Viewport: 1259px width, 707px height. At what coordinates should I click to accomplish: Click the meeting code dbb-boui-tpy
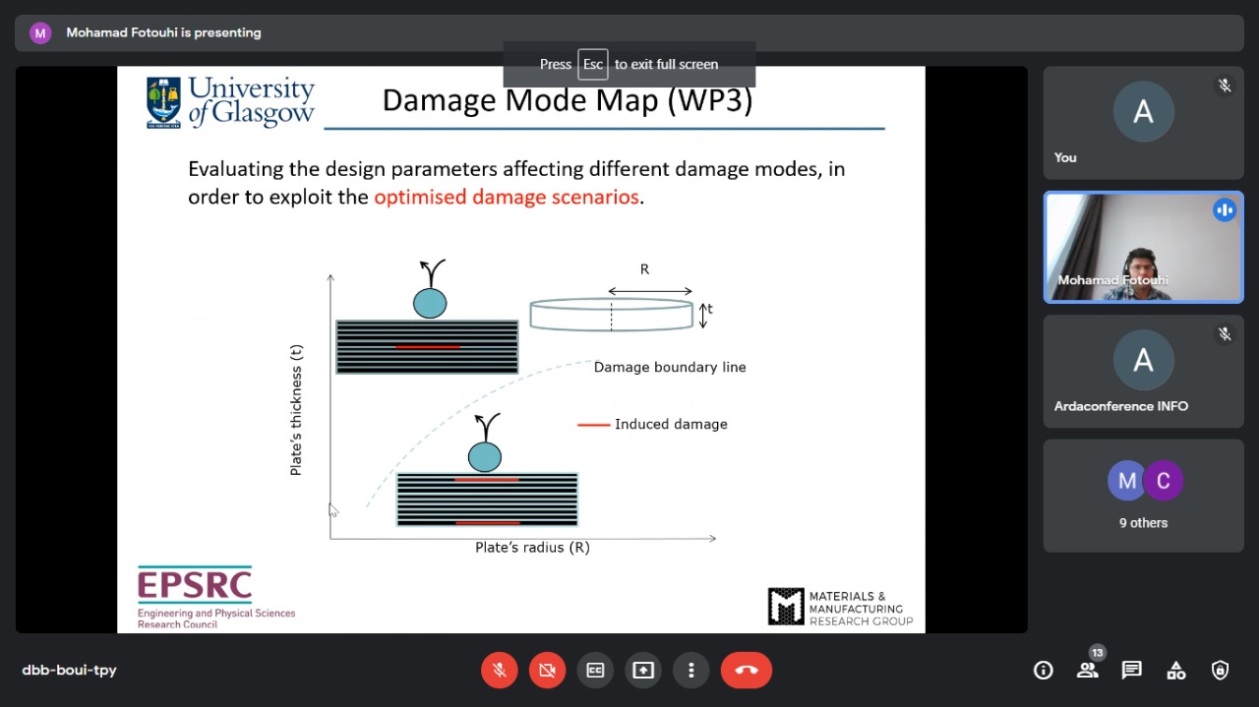pyautogui.click(x=69, y=671)
